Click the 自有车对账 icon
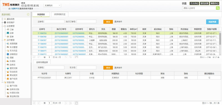222x105 pixels. tap(8, 89)
